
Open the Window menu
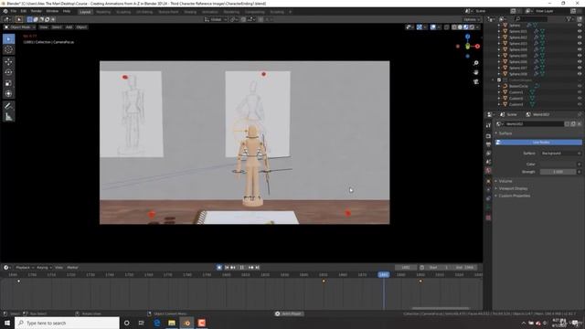pos(52,11)
